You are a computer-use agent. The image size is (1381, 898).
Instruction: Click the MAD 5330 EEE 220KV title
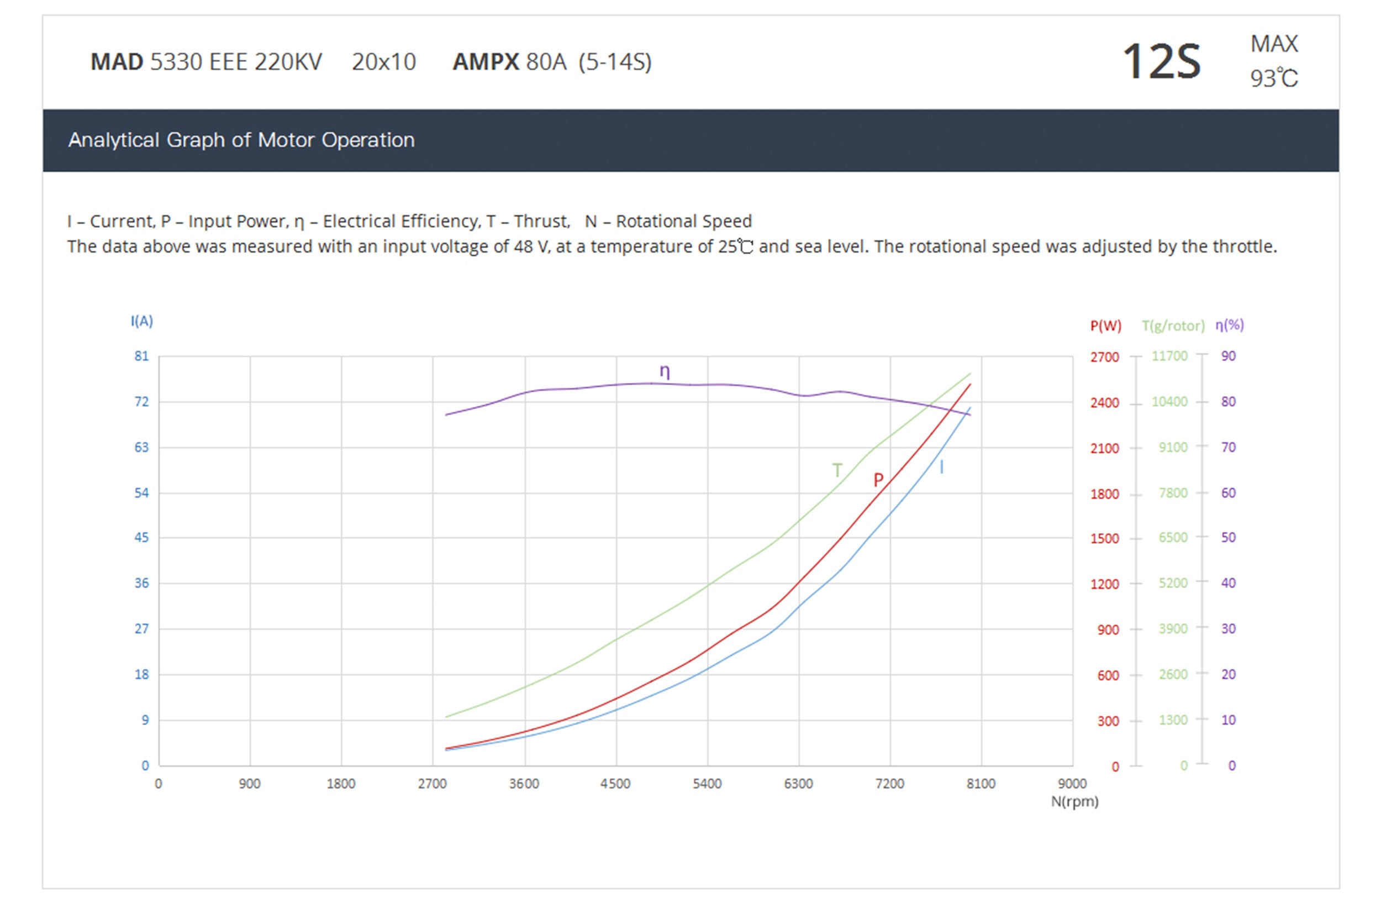(206, 61)
